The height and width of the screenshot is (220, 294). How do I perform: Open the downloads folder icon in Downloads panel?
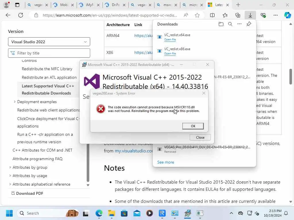(221, 24)
